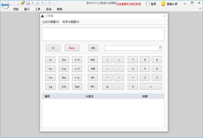Click the pi constant button
The image size is (203, 138).
coord(107,86)
